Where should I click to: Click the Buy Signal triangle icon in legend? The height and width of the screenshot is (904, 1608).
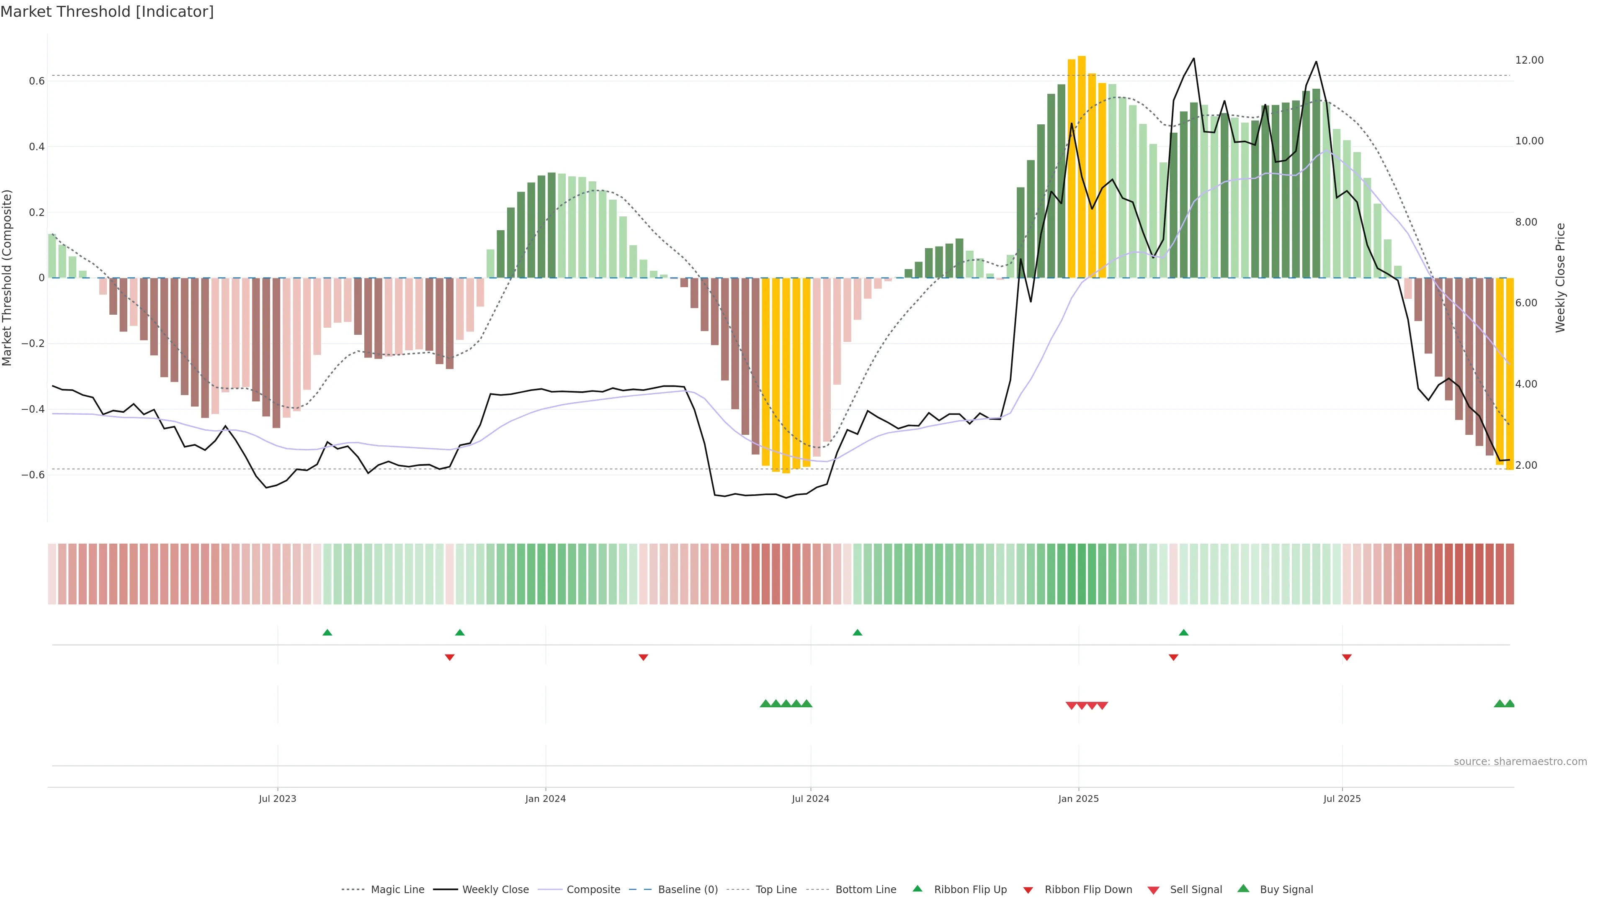pyautogui.click(x=1243, y=889)
